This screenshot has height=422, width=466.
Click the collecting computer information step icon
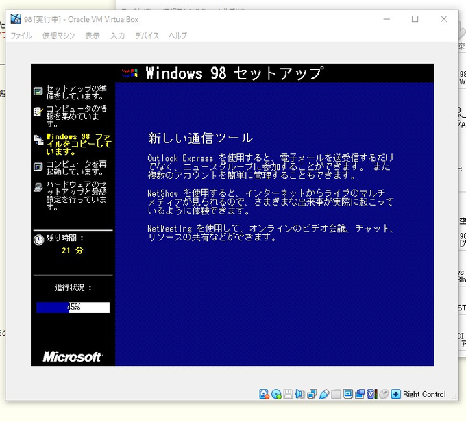[x=38, y=112]
